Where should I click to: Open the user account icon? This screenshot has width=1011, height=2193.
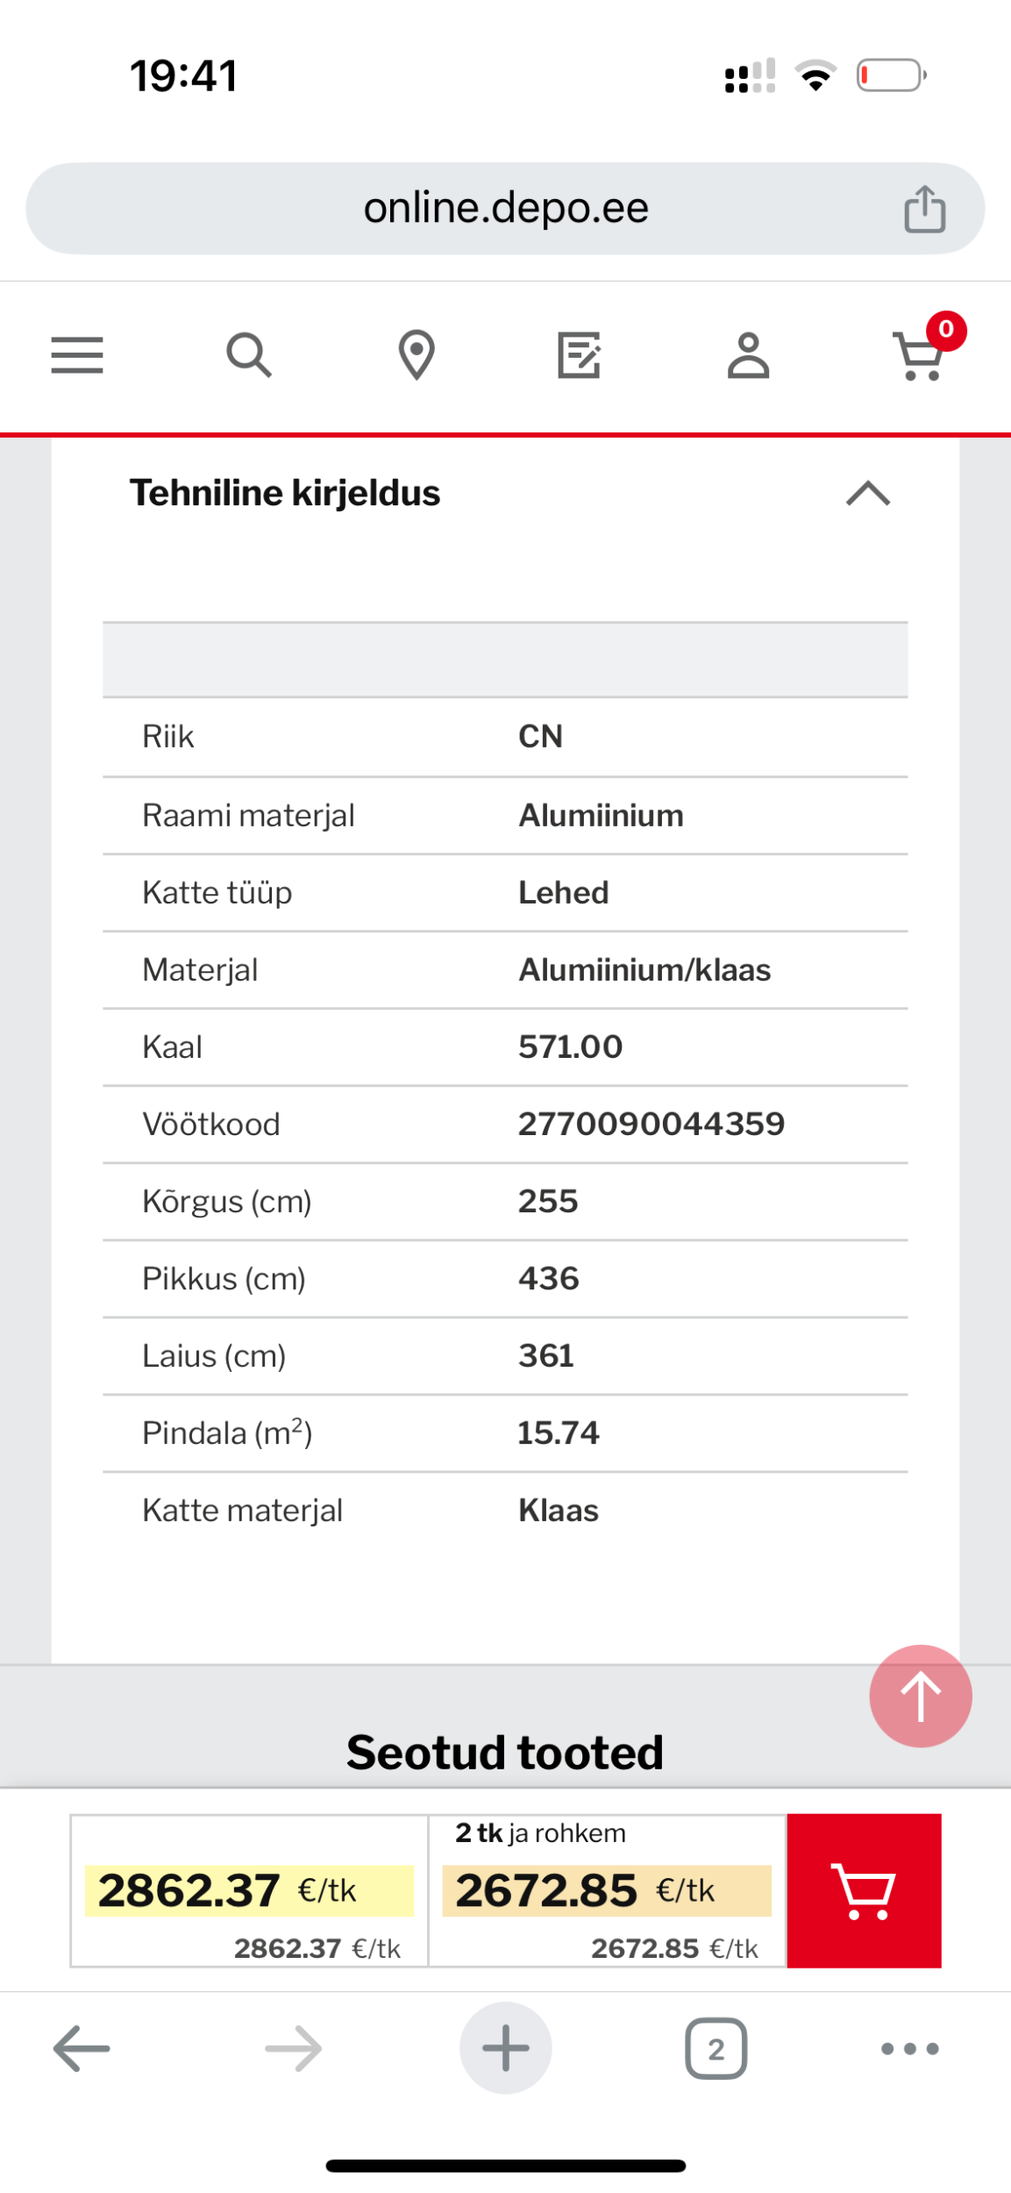tap(748, 355)
